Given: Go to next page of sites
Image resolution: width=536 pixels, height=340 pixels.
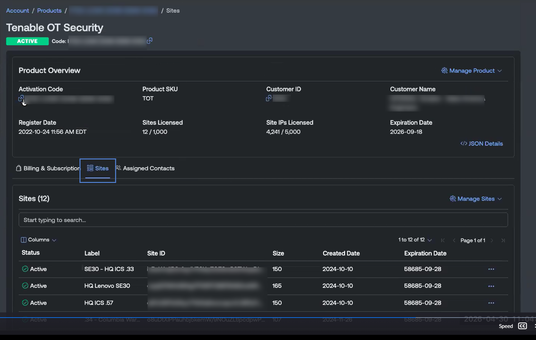Looking at the screenshot, I should tap(492, 240).
